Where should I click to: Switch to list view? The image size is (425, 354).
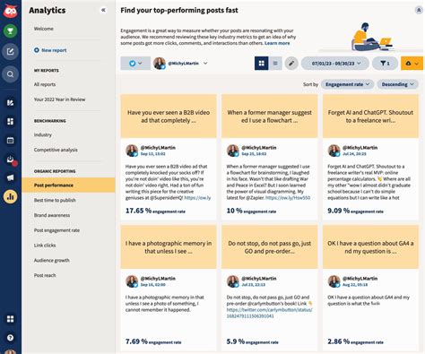click(x=275, y=64)
